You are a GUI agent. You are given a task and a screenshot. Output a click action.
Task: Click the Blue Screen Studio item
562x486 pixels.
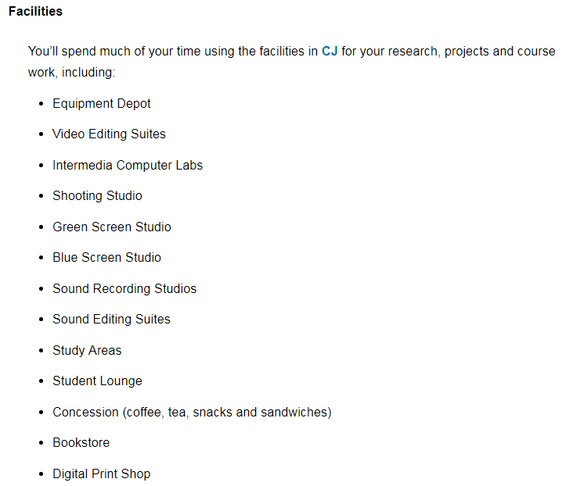point(106,257)
